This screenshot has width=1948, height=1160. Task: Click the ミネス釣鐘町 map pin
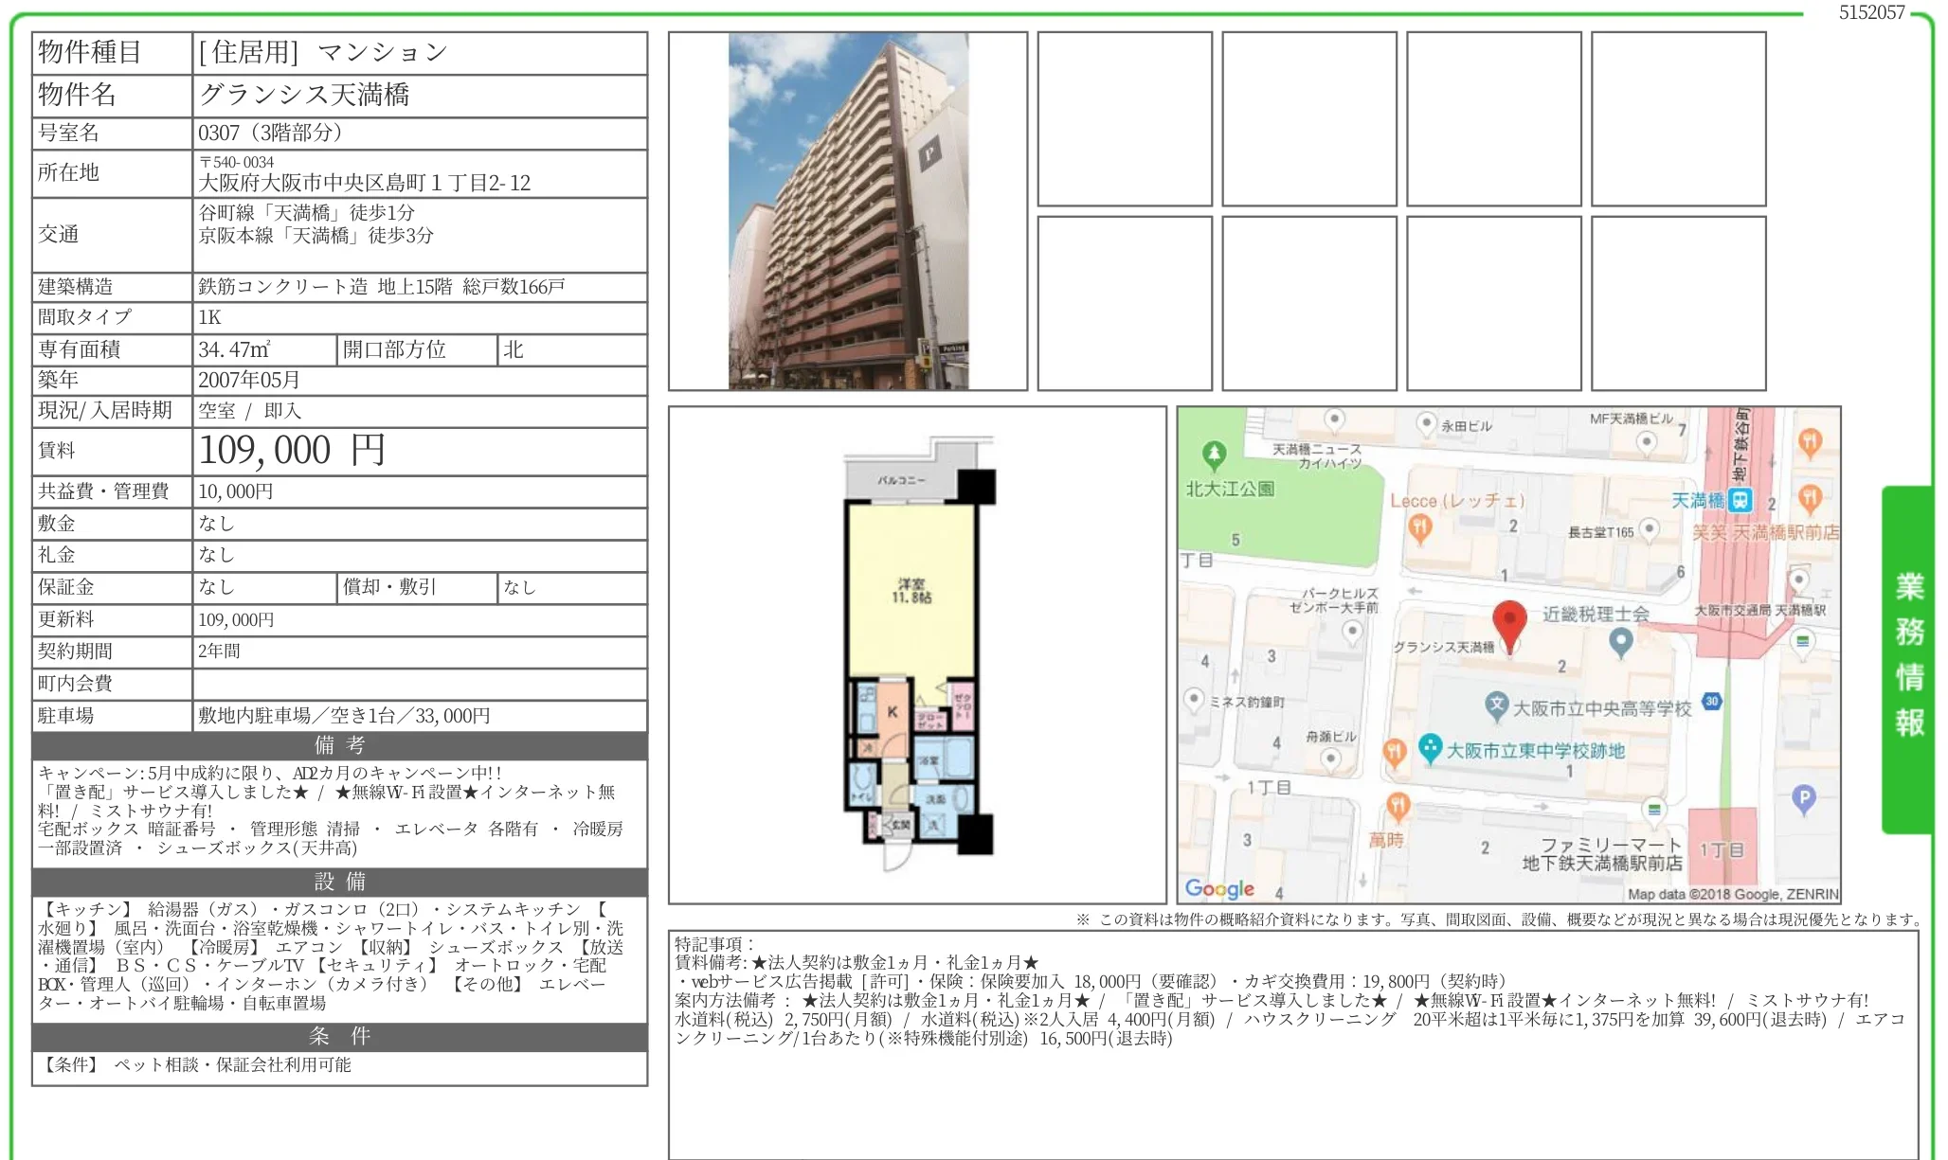coord(1195,700)
